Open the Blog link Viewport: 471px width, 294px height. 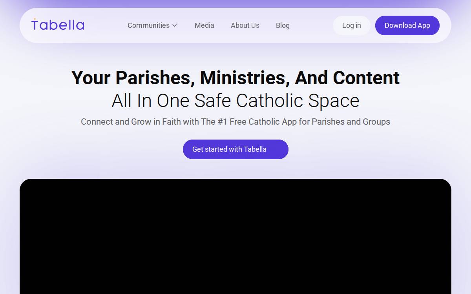coord(283,25)
